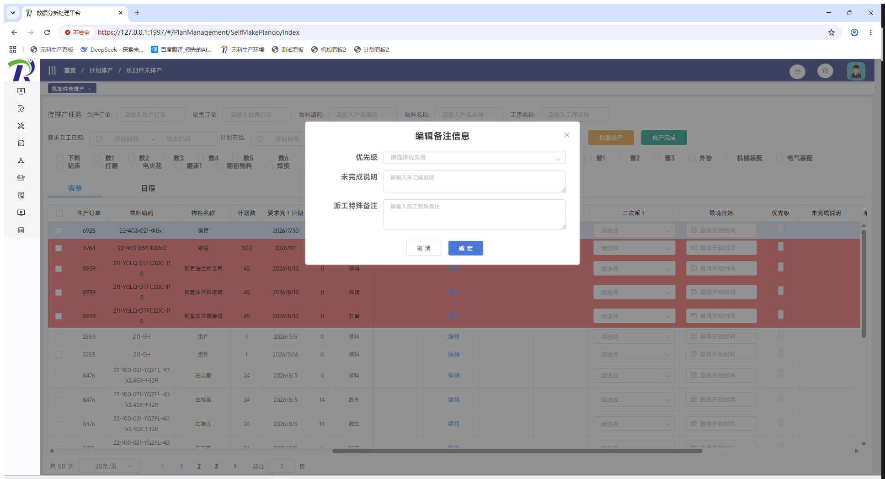885x479 pixels.
Task: Open the first sidebar monitor icon
Action: coord(21,91)
